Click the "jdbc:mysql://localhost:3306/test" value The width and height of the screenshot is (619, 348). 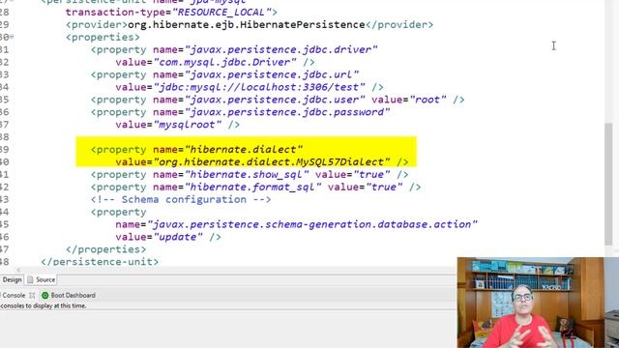pos(259,87)
